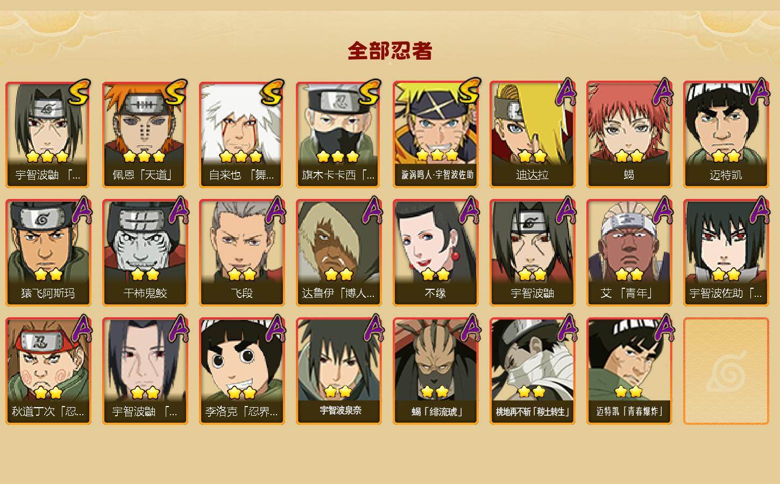Pick the 干柿鬼鲛 ninja card
The image size is (780, 484).
click(x=145, y=253)
